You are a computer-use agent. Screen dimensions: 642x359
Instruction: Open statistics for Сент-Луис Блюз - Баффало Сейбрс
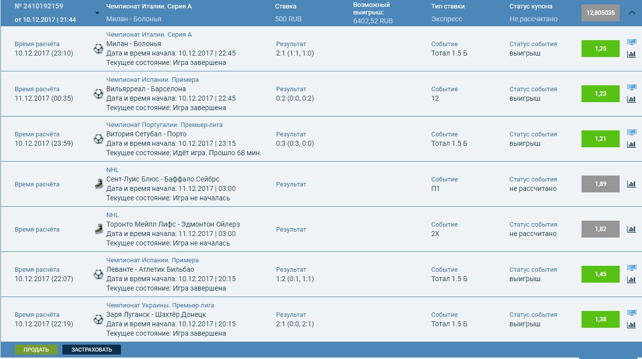pyautogui.click(x=632, y=184)
